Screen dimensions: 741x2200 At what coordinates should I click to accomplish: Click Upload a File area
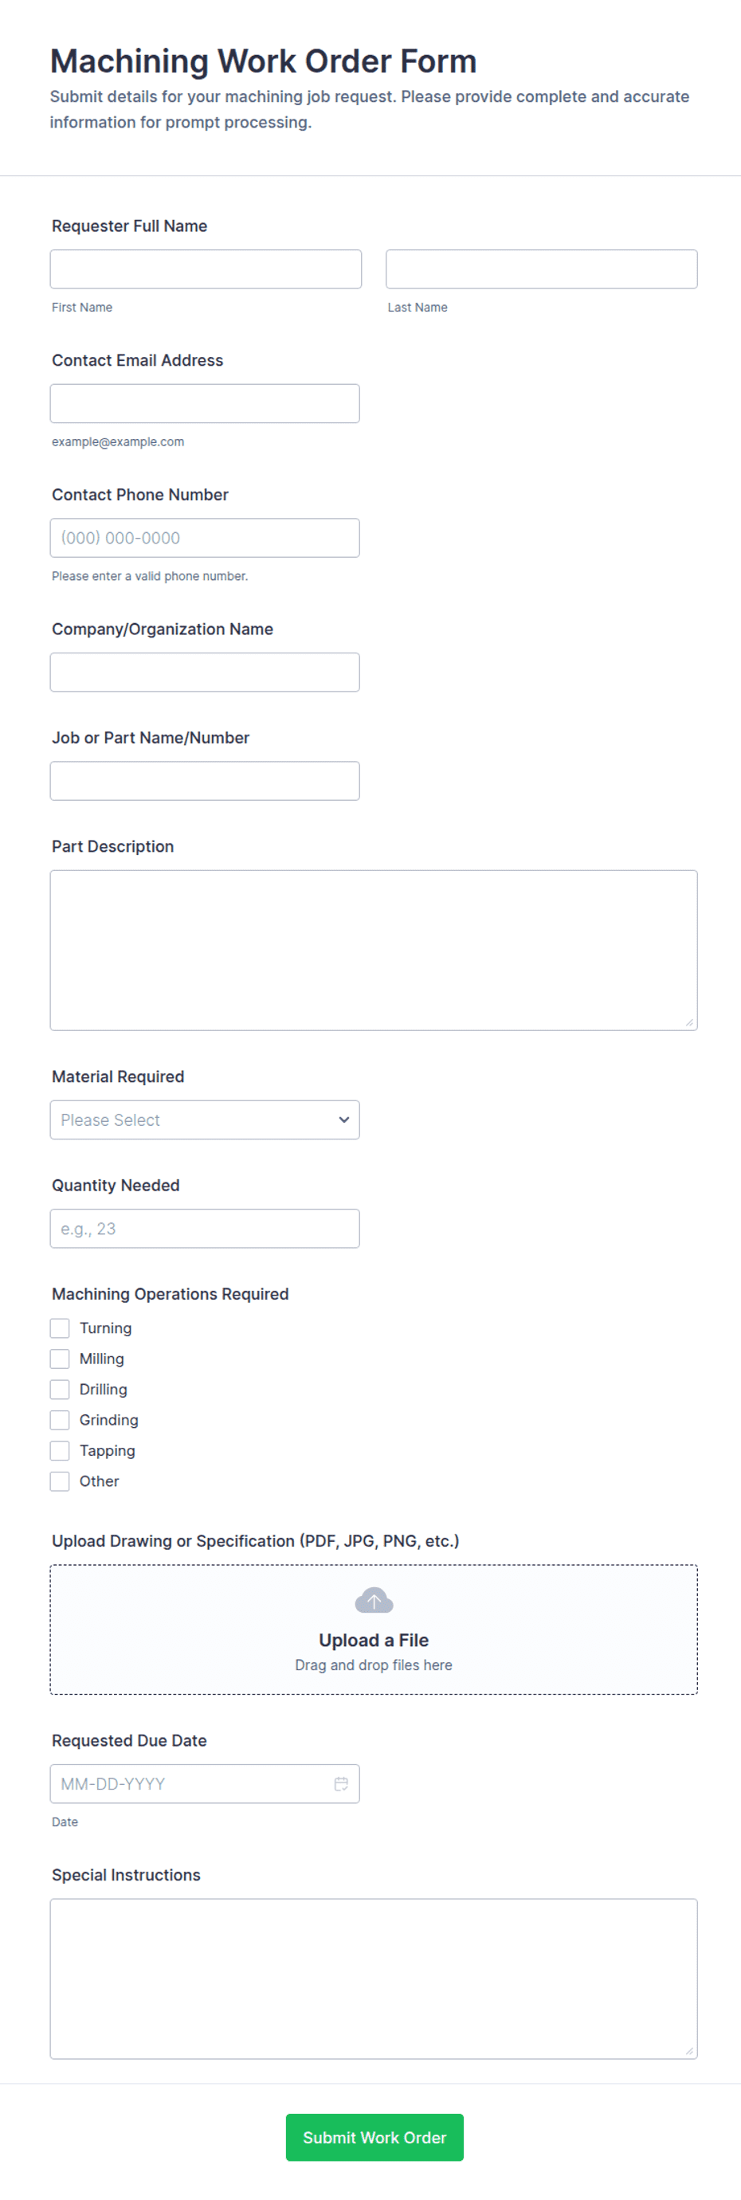point(374,1639)
